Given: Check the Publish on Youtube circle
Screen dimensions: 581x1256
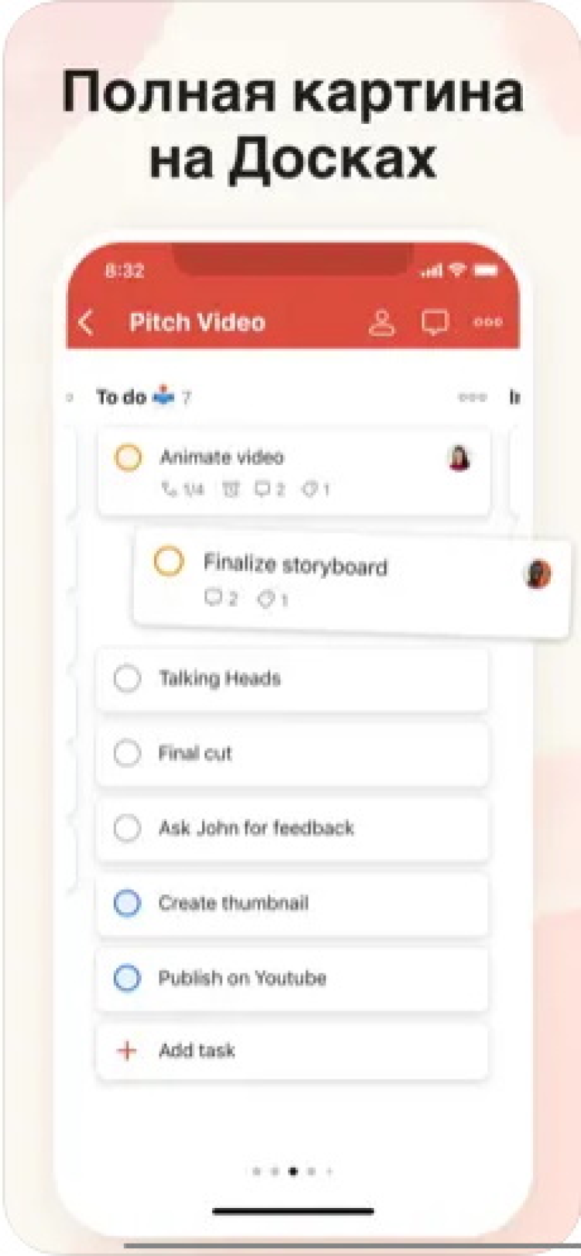Looking at the screenshot, I should (127, 978).
